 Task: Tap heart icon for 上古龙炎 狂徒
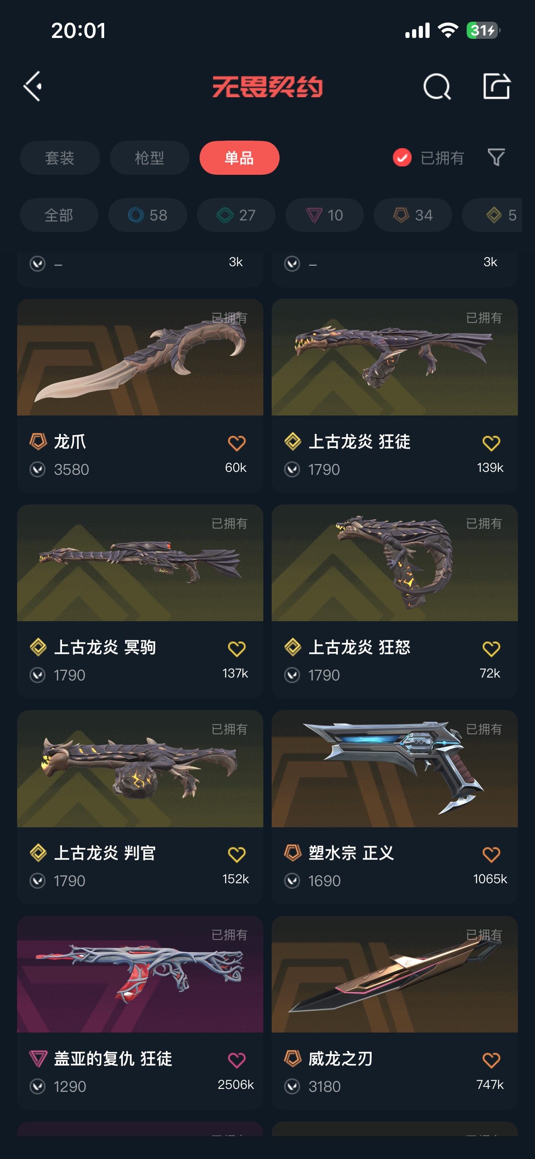pos(491,443)
